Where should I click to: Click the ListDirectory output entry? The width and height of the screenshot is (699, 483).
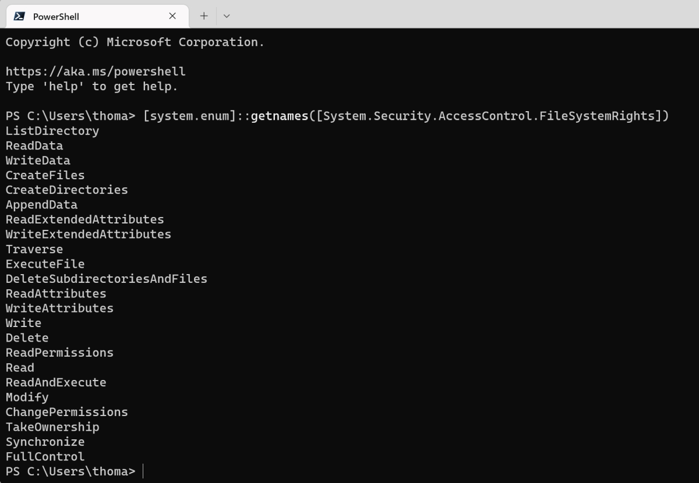tap(52, 131)
